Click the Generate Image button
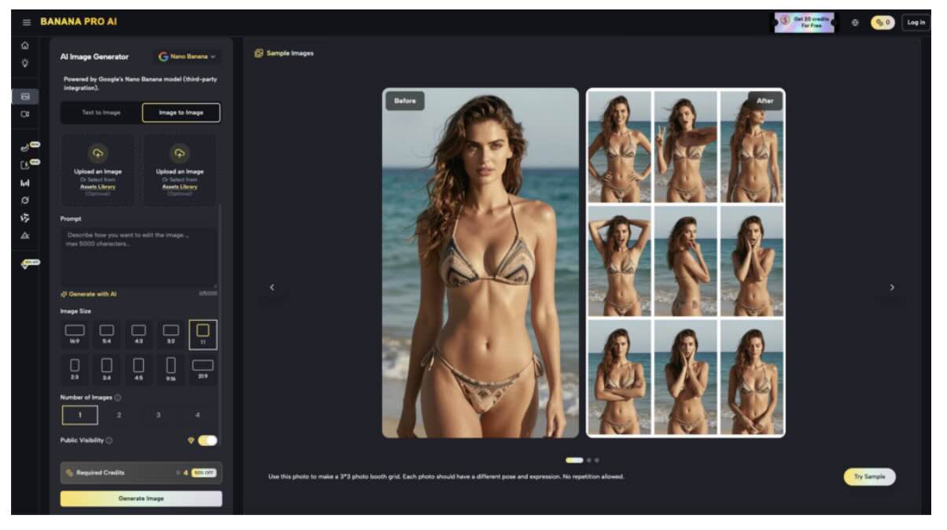This screenshot has width=947, height=530. (141, 499)
